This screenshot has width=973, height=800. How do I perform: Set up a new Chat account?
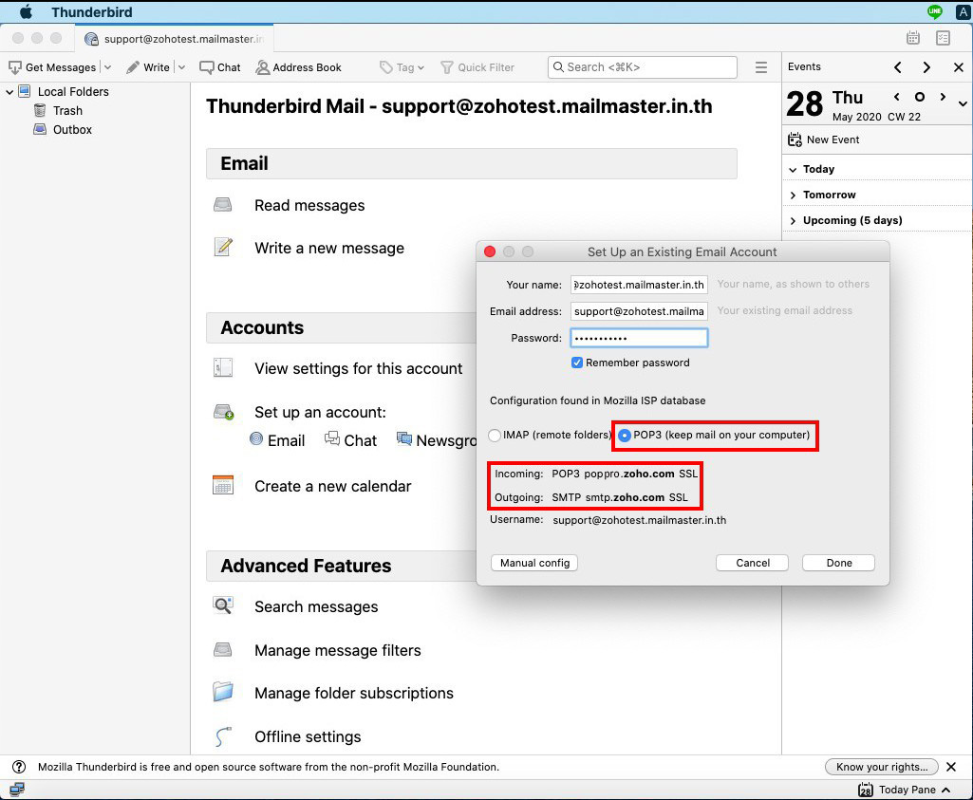(350, 440)
